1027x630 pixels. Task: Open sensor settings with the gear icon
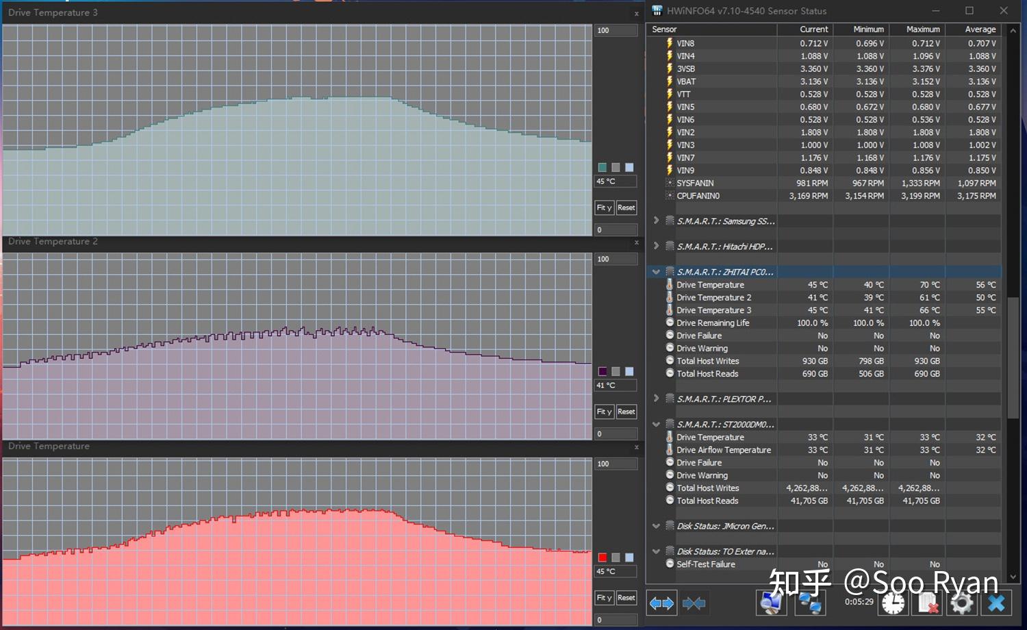point(962,603)
